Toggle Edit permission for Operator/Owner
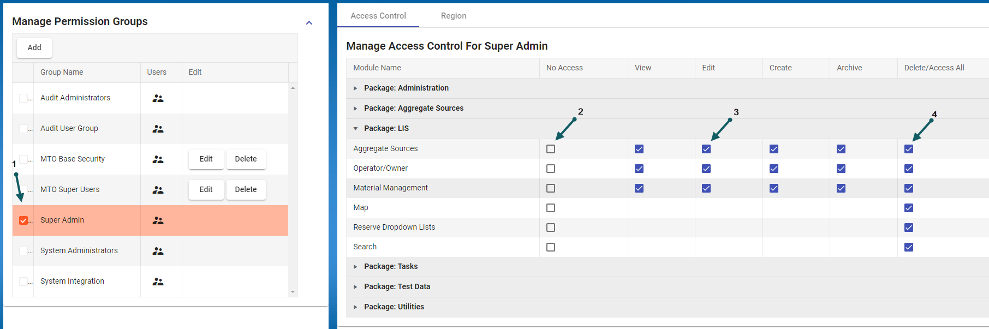This screenshot has height=329, width=989. [x=706, y=169]
